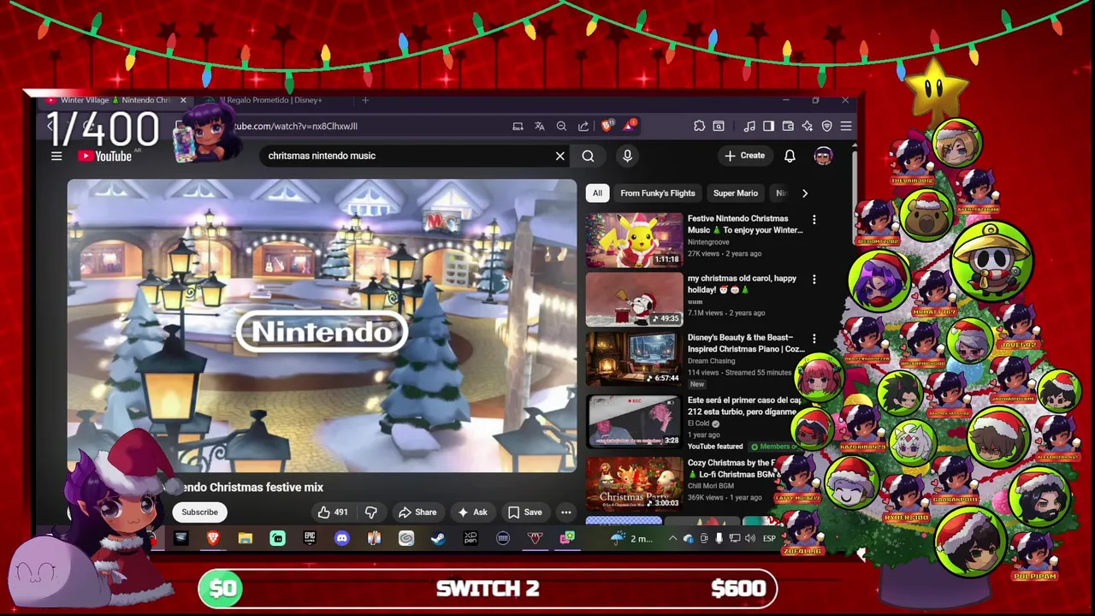Screen dimensions: 1095x616
Task: Click the browser address bar URL
Action: pyautogui.click(x=295, y=126)
